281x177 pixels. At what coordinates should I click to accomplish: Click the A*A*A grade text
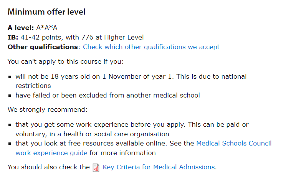47,28
